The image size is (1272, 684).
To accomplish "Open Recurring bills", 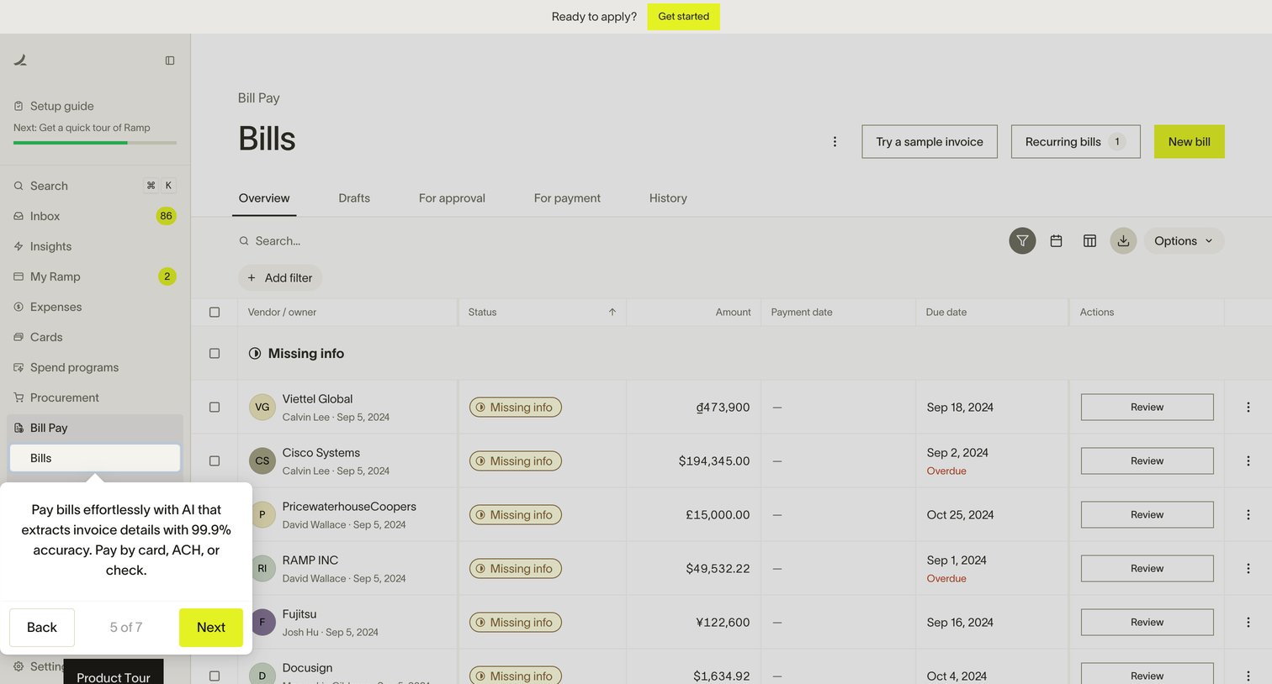I will point(1076,142).
